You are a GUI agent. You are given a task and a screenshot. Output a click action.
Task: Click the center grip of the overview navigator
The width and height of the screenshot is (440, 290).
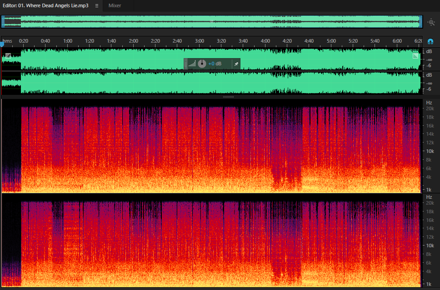coord(211,22)
